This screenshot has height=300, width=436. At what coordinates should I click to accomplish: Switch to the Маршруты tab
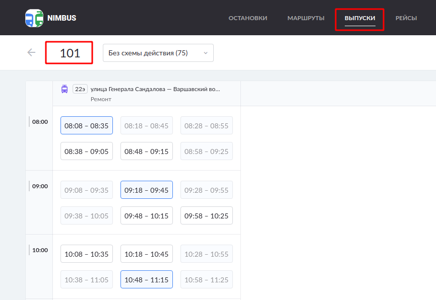(305, 18)
